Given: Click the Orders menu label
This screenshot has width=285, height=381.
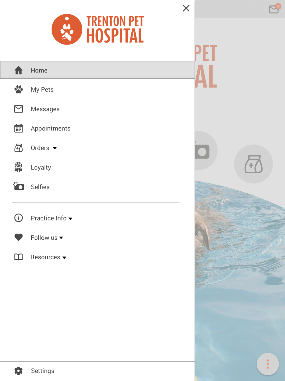Looking at the screenshot, I should [x=40, y=148].
